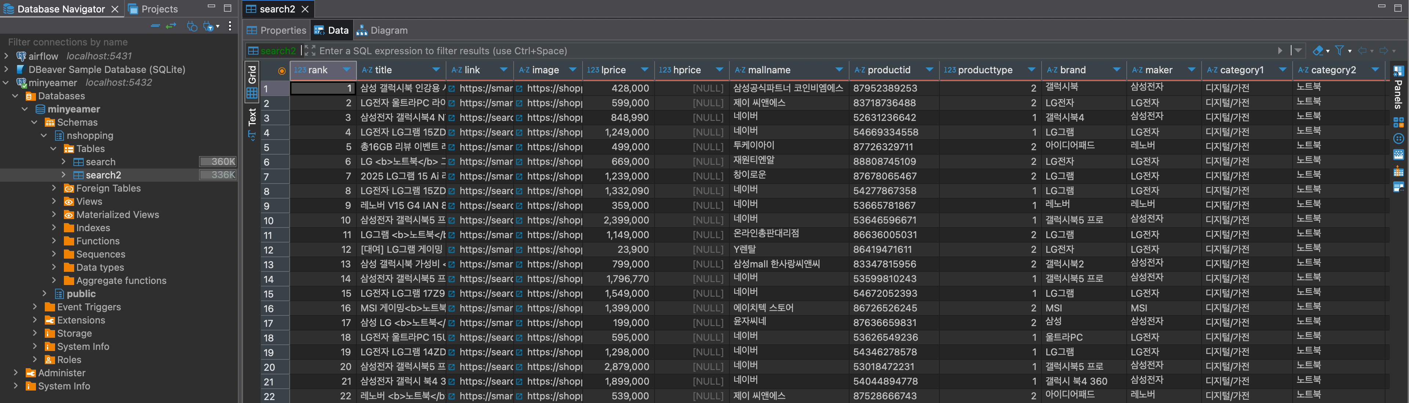Select the search table in the tree
The height and width of the screenshot is (403, 1409).
pos(101,162)
